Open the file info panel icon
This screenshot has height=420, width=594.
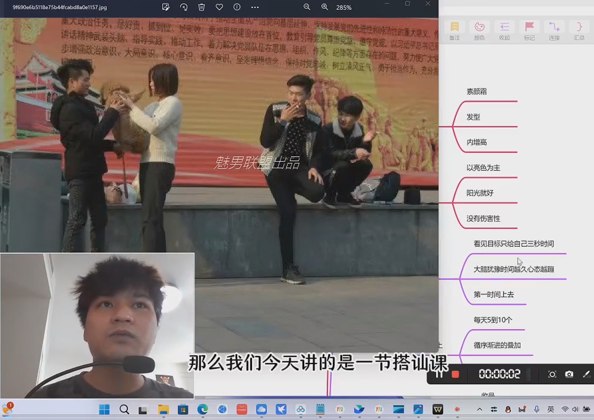point(237,7)
